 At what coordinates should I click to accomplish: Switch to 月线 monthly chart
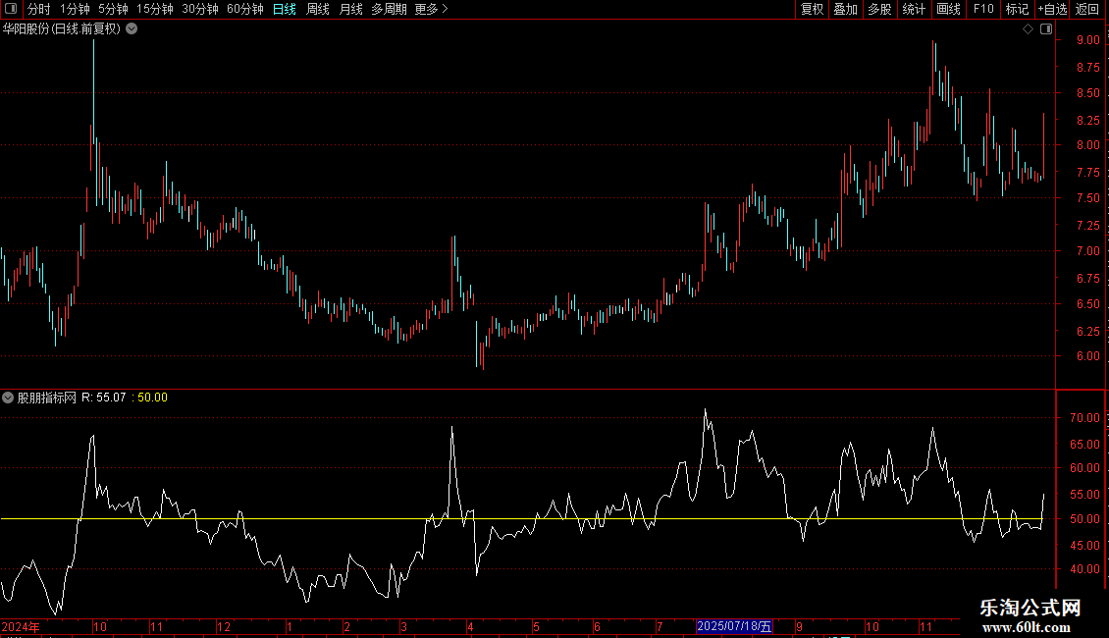point(350,9)
